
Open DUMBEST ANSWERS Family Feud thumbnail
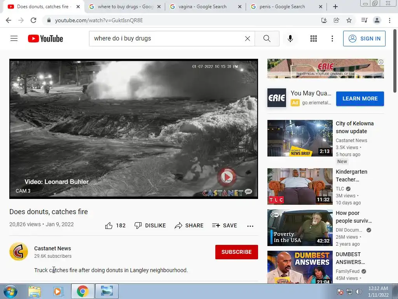[x=300, y=267]
